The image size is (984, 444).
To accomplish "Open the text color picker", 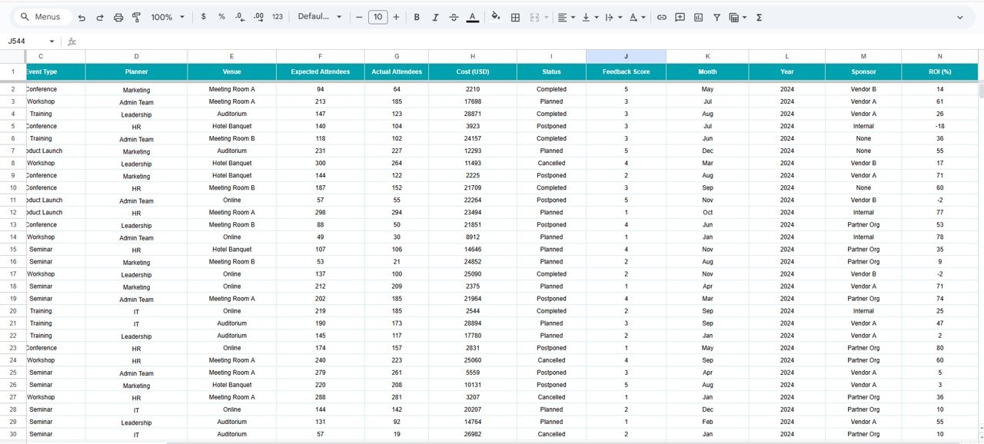I will tap(472, 17).
